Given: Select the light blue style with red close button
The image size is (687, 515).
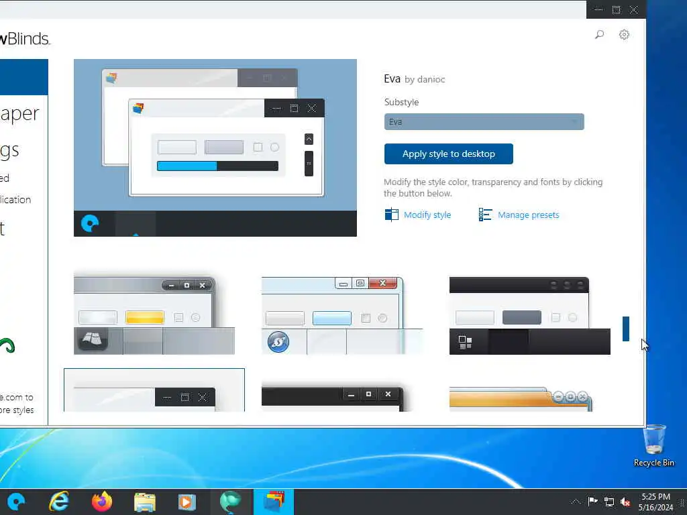Looking at the screenshot, I should coord(342,315).
